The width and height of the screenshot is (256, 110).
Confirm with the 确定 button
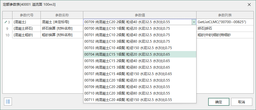click(219, 102)
